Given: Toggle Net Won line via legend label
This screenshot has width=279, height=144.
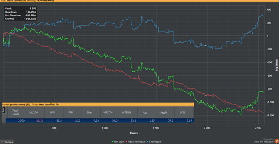Looking at the screenshot, I should (119, 142).
